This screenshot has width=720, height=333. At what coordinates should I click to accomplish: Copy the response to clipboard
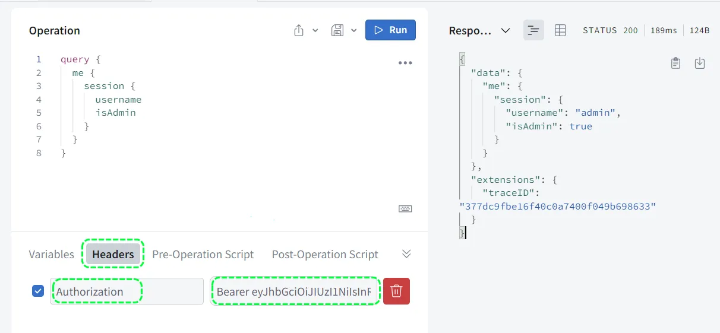(675, 63)
